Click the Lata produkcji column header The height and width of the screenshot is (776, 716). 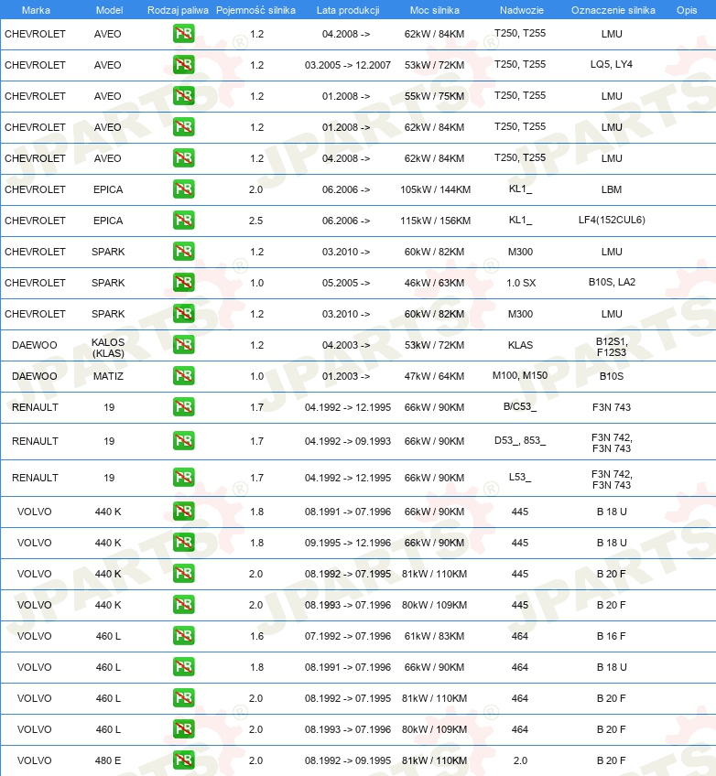[348, 10]
